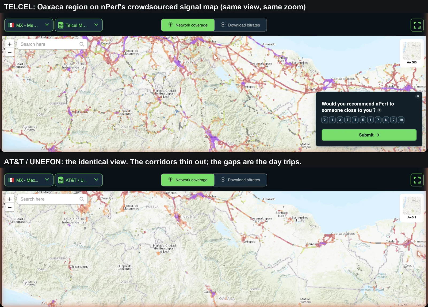Screen dimensions: 428x307
Task: Zoom out on the Telcel map
Action: tap(10, 53)
